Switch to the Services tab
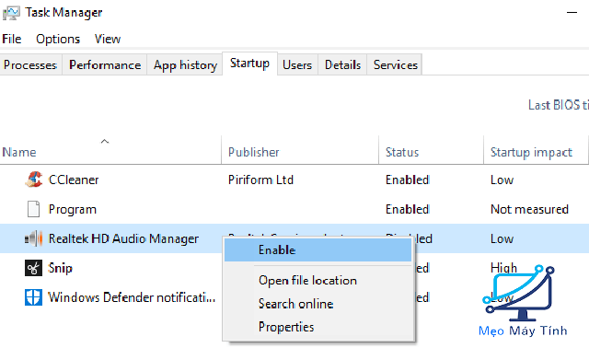 (x=395, y=65)
